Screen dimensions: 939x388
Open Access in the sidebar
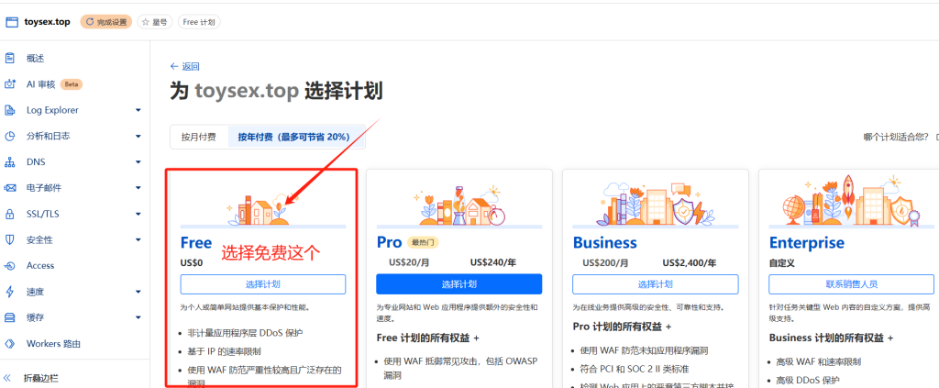(x=40, y=266)
